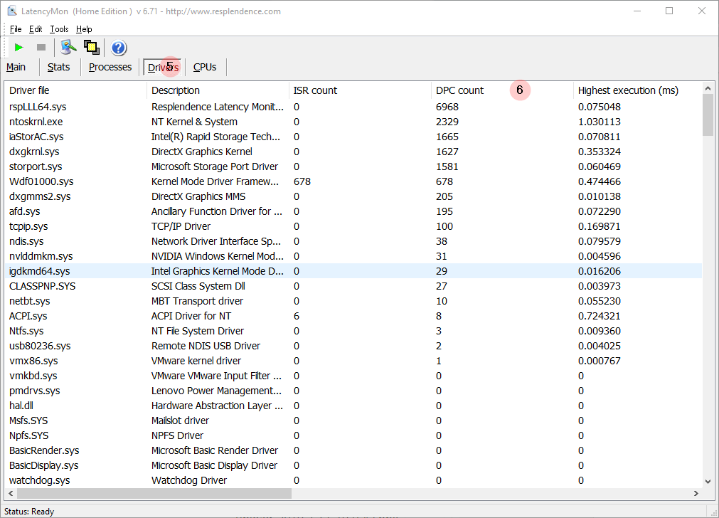Click the vertical scrollbar thumb
Viewport: 719px width, 518px height.
point(708,115)
